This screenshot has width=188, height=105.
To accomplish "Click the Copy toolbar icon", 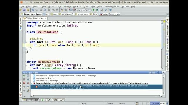I will pyautogui.click(x=45, y=10).
